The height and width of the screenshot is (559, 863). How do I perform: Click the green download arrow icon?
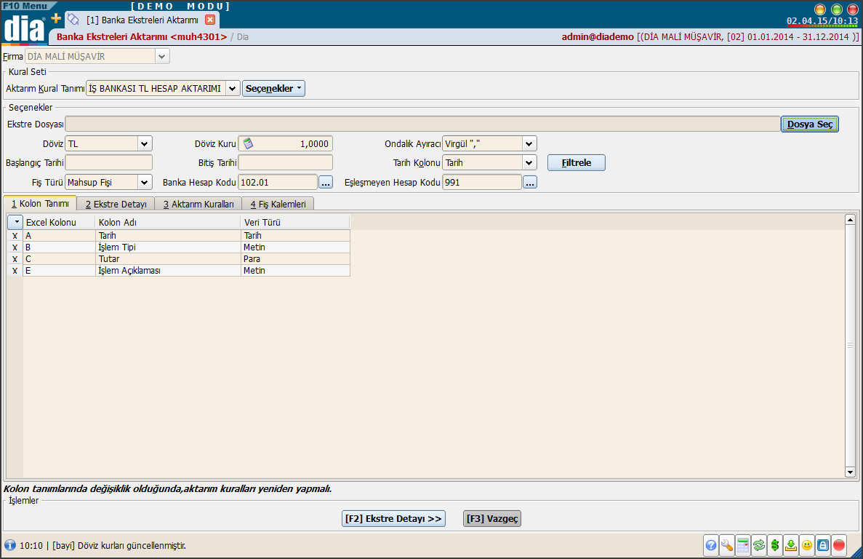[x=791, y=545]
